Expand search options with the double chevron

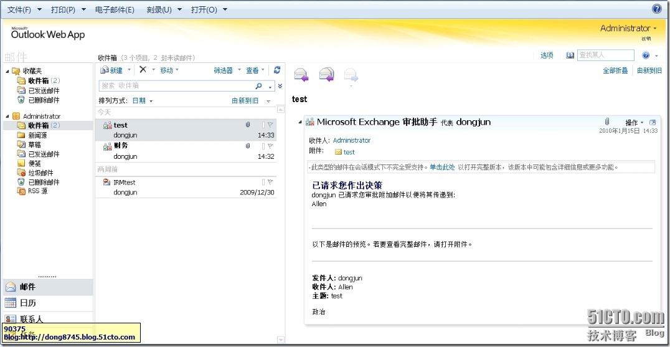[280, 86]
